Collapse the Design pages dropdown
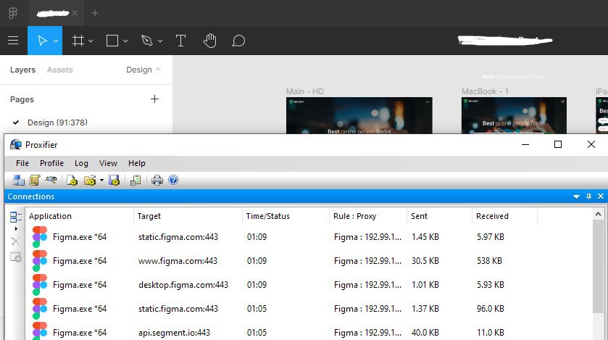This screenshot has height=340, width=608. point(143,70)
